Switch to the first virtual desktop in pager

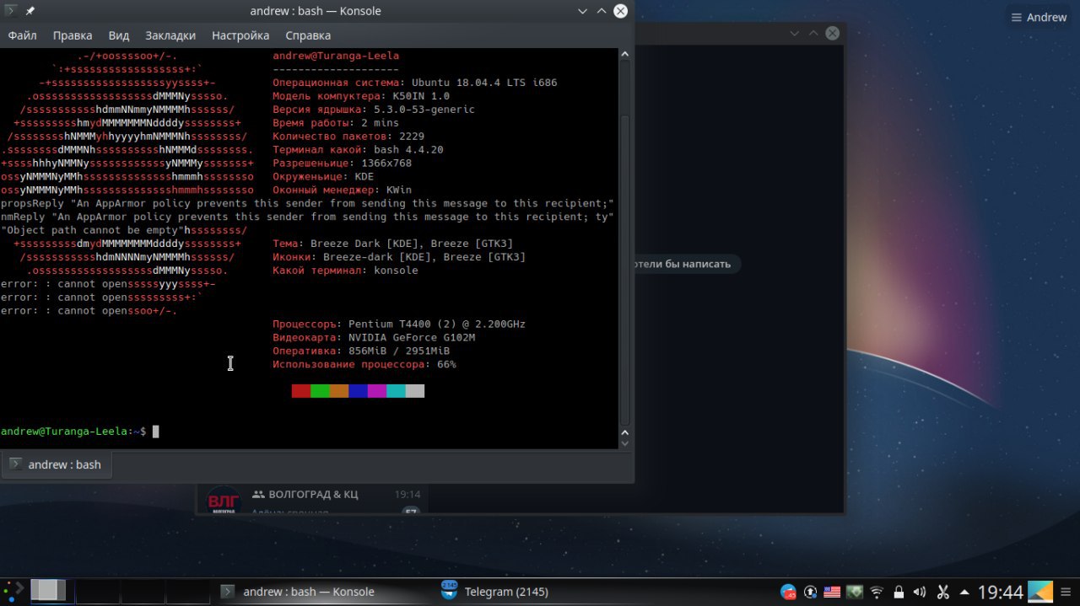click(x=51, y=591)
